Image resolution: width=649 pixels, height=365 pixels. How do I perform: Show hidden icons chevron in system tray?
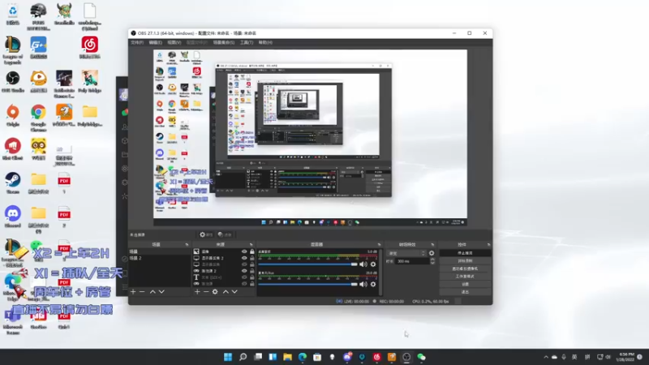(x=546, y=357)
